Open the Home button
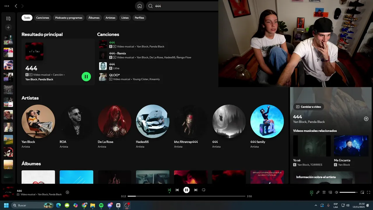This screenshot has width=373, height=210. (x=140, y=6)
